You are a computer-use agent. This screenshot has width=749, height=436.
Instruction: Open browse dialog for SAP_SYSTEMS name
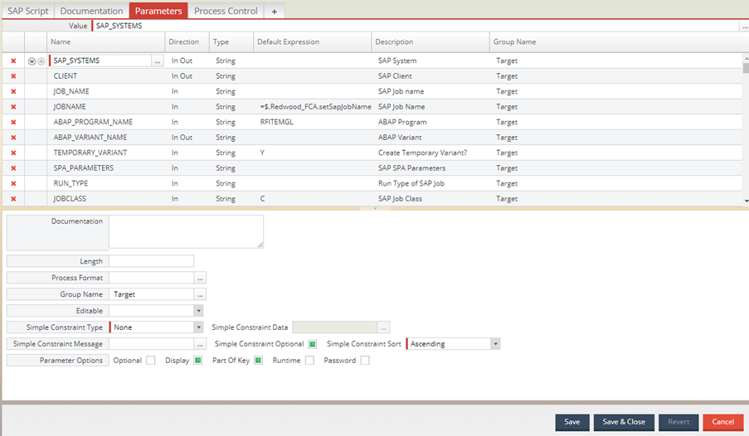pyautogui.click(x=158, y=61)
